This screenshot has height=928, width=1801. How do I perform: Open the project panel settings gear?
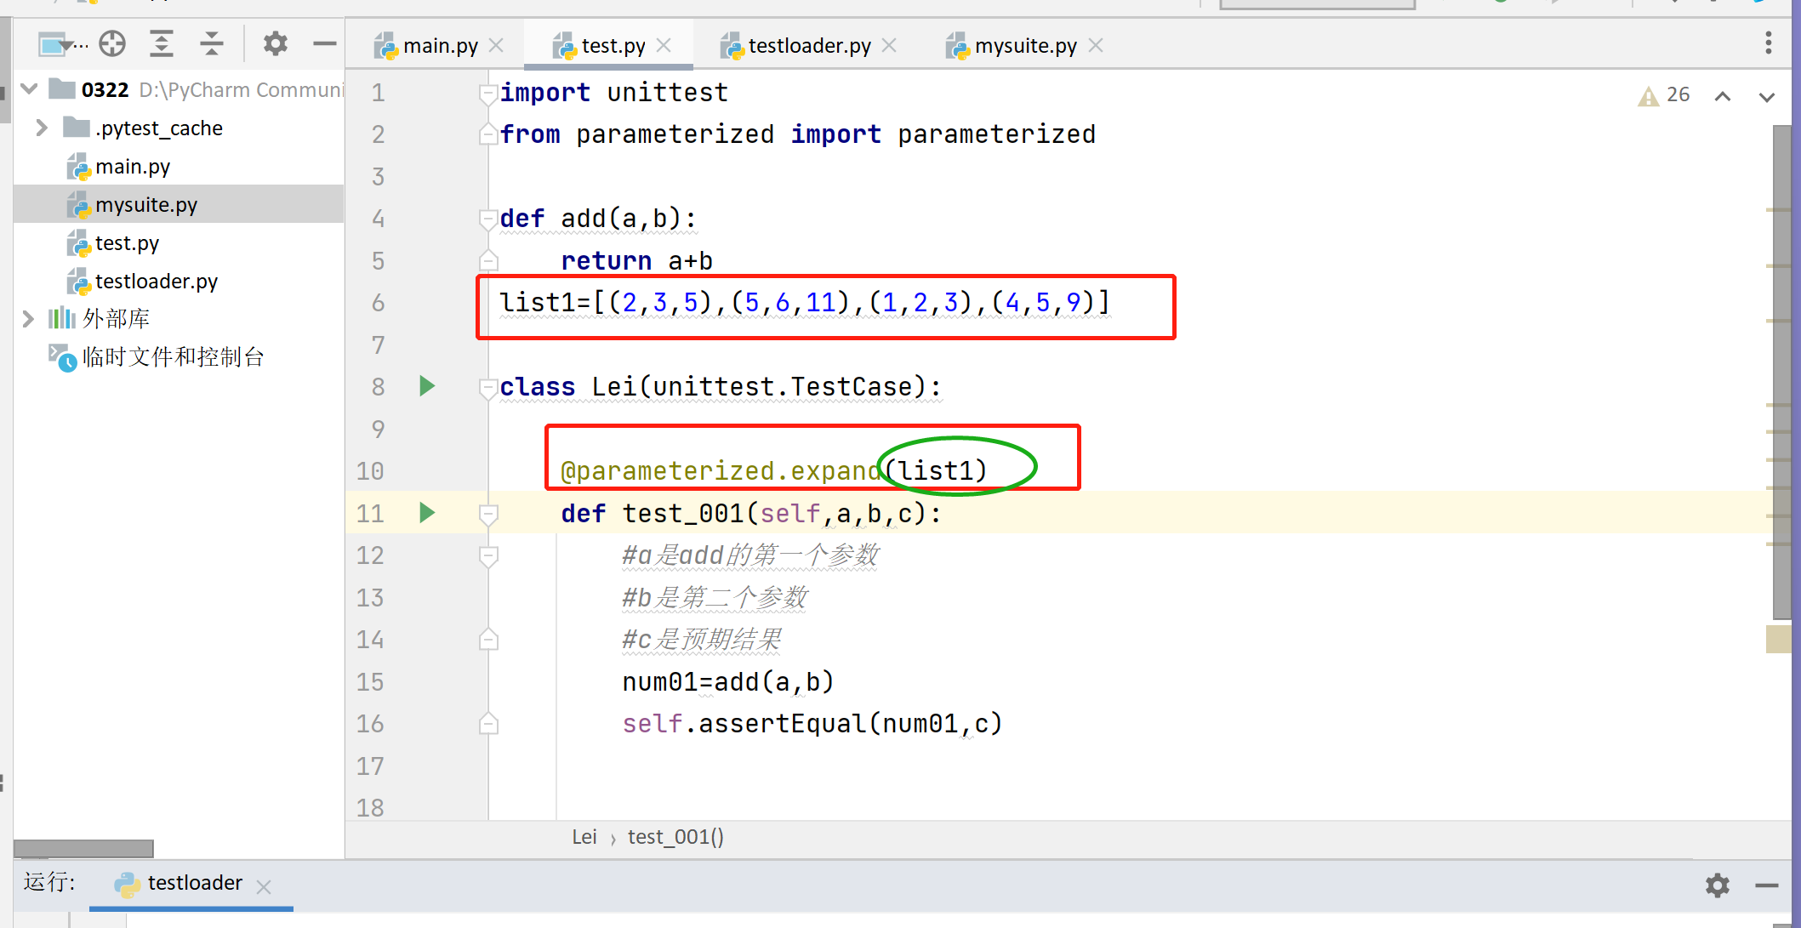click(x=275, y=43)
